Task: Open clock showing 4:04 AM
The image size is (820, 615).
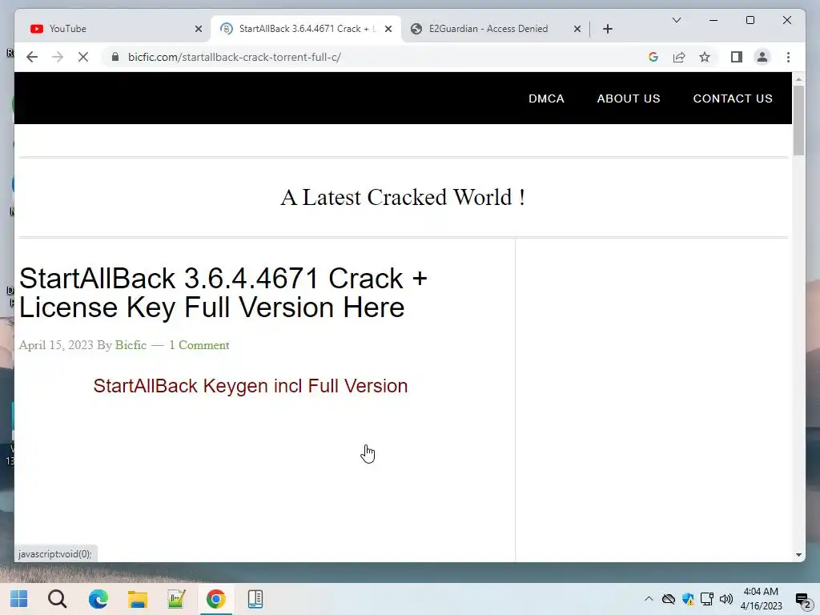Action: (761, 599)
